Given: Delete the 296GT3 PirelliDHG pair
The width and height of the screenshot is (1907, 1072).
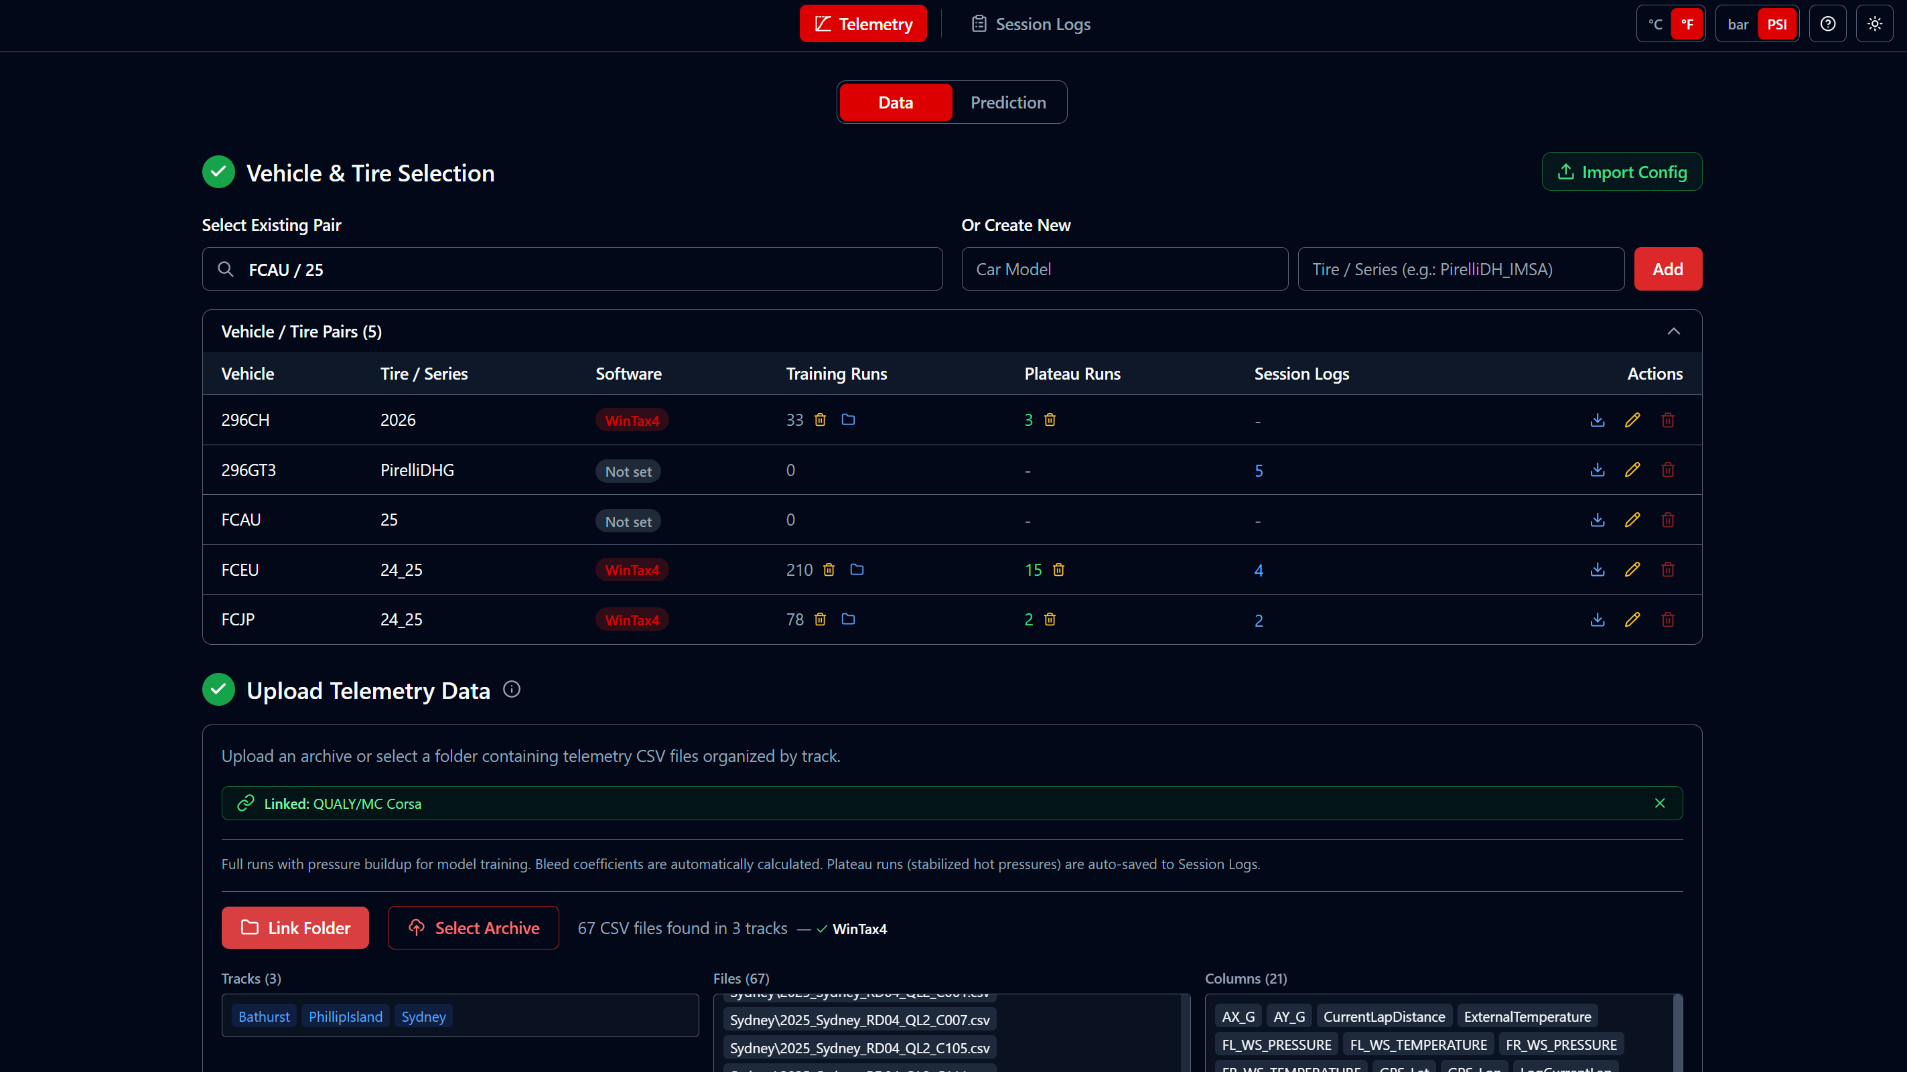Looking at the screenshot, I should click(x=1668, y=470).
